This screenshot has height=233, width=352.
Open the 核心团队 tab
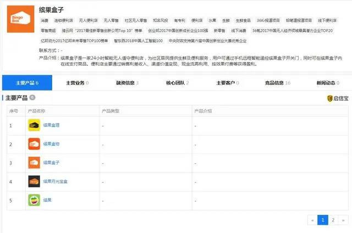click(177, 83)
